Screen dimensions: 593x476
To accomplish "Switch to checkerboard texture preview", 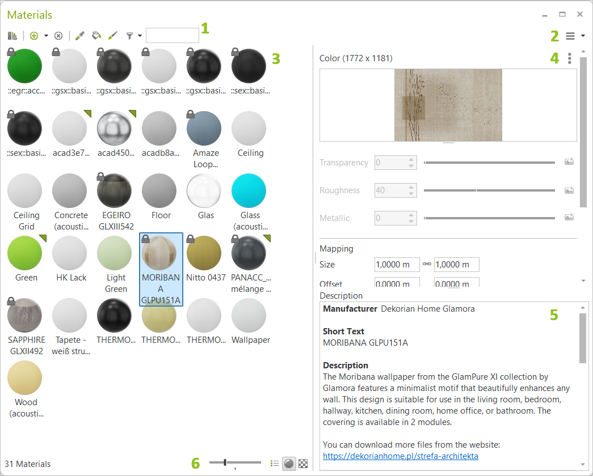I will pos(304,463).
